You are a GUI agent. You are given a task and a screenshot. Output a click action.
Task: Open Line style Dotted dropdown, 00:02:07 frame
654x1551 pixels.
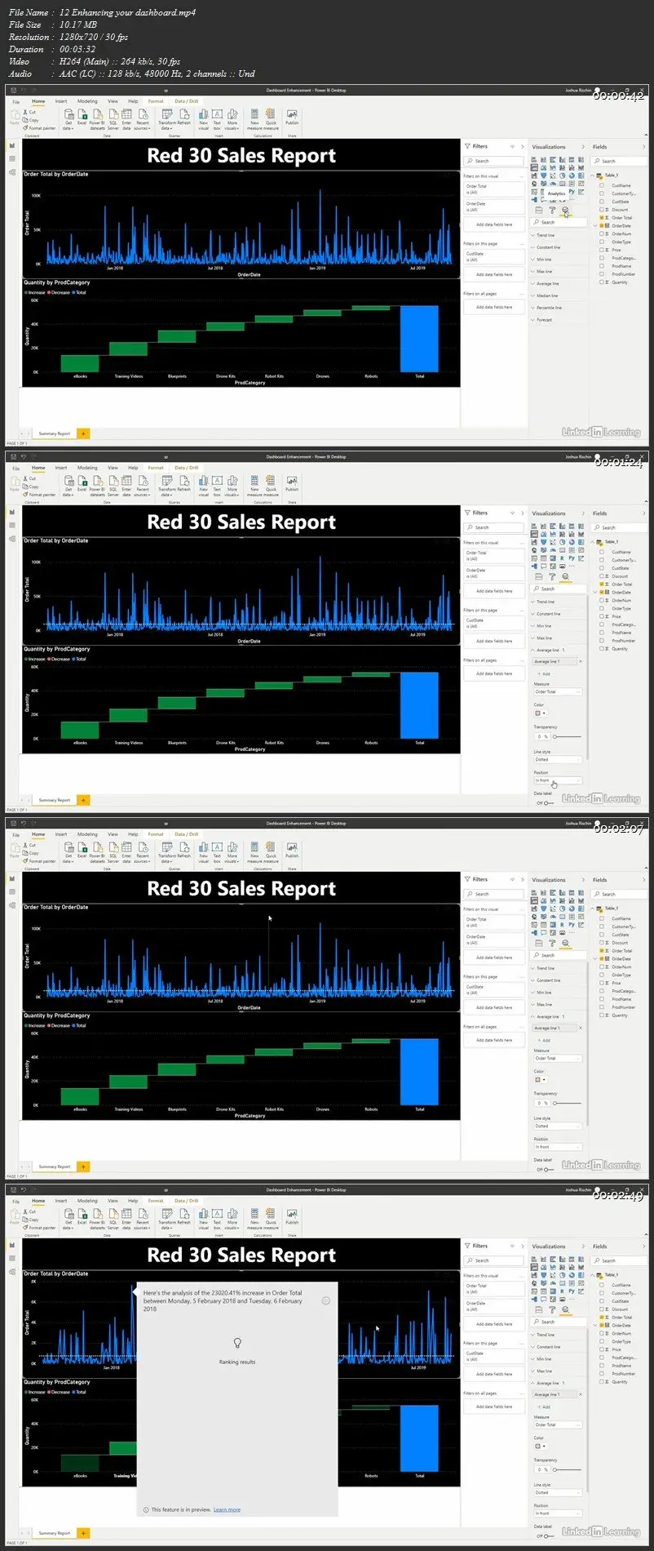tap(558, 1126)
